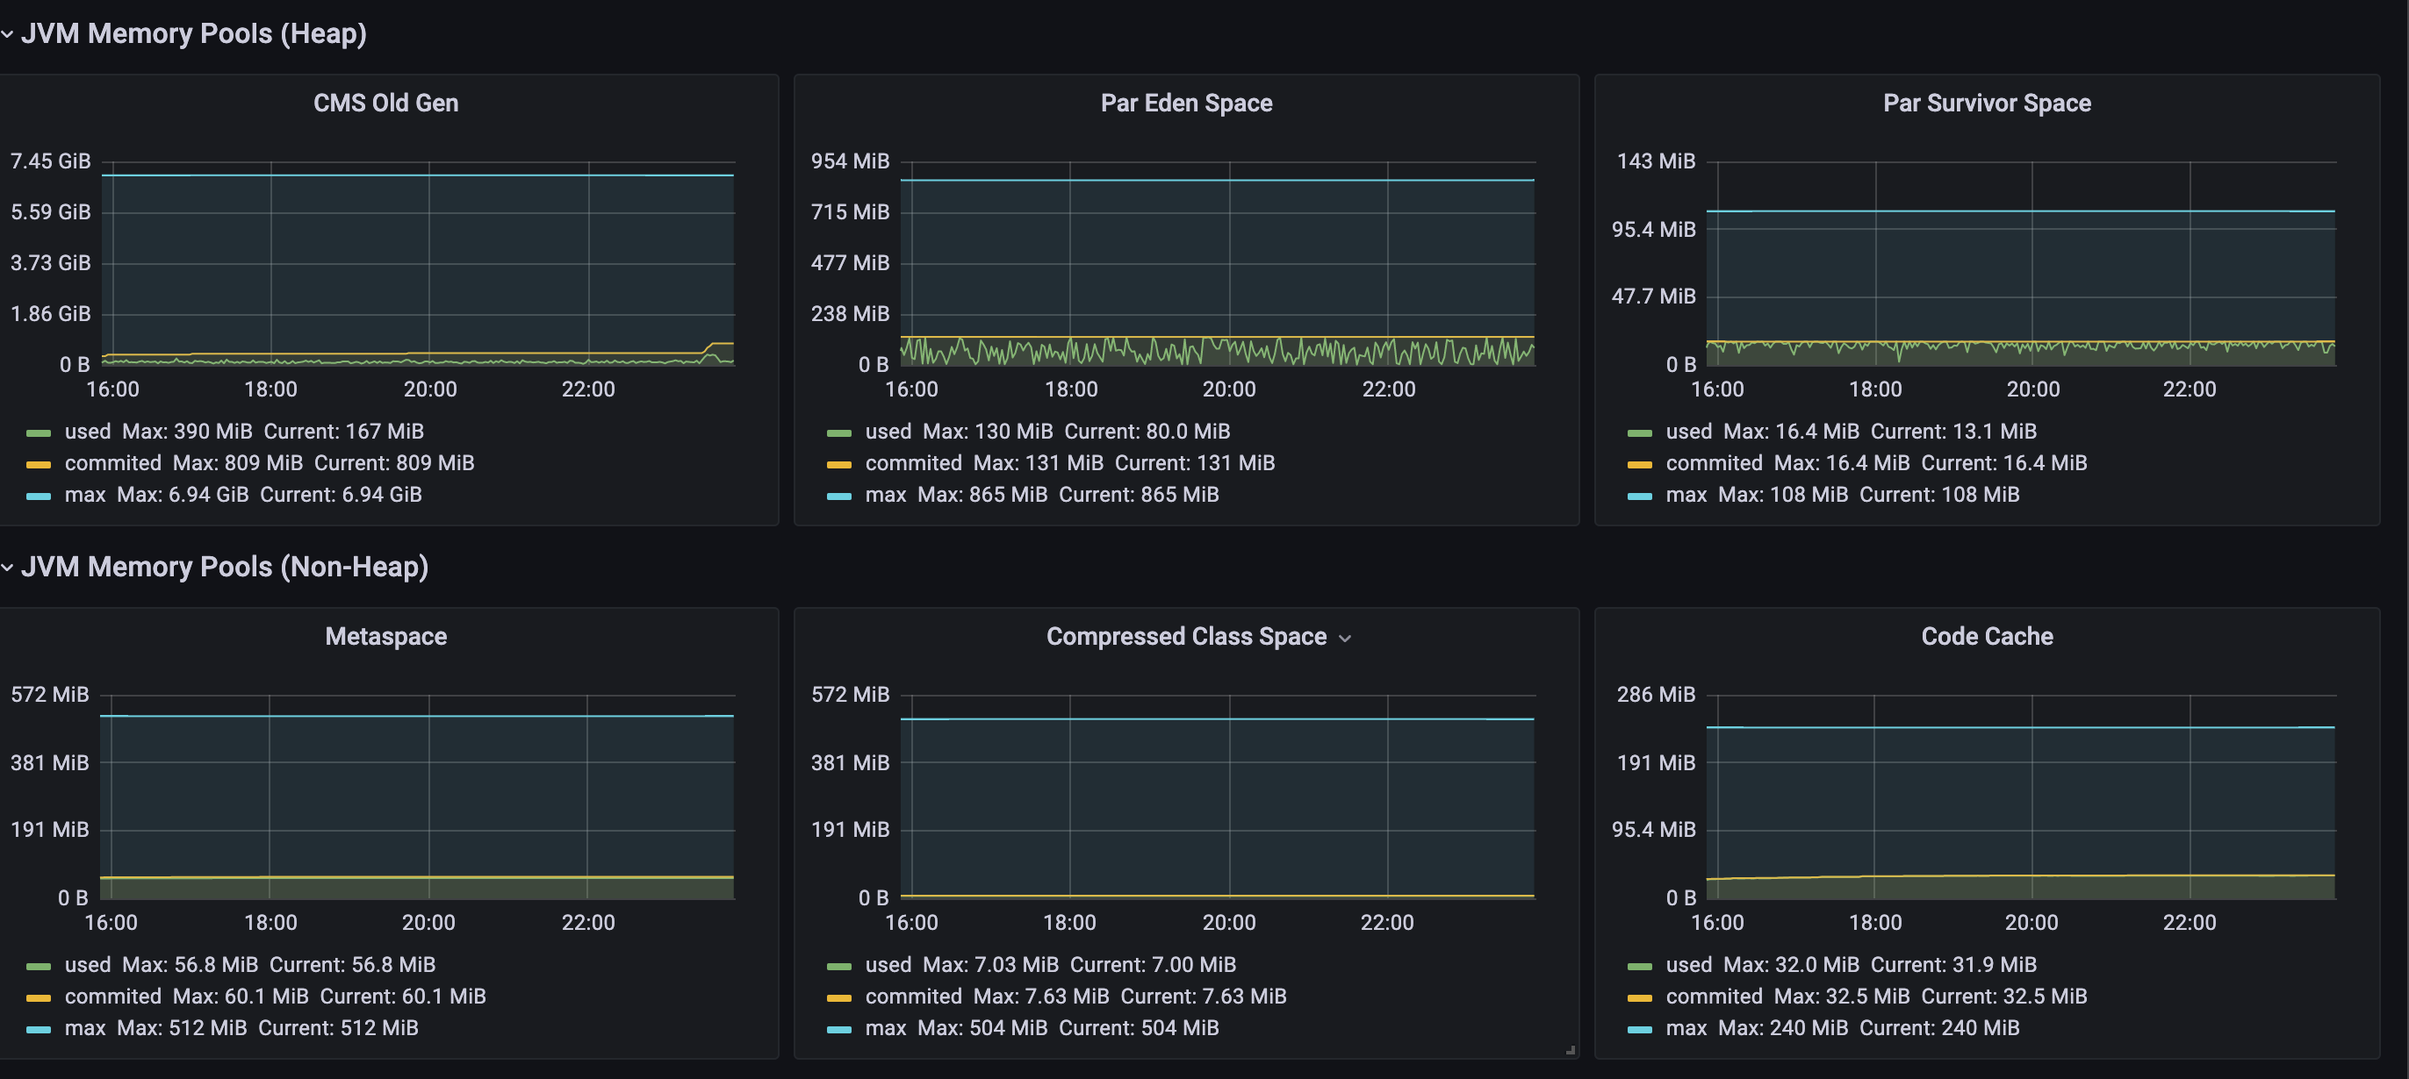Toggle max series in Par Survivor Space legend
Viewport: 2409px width, 1079px height.
[x=1686, y=495]
